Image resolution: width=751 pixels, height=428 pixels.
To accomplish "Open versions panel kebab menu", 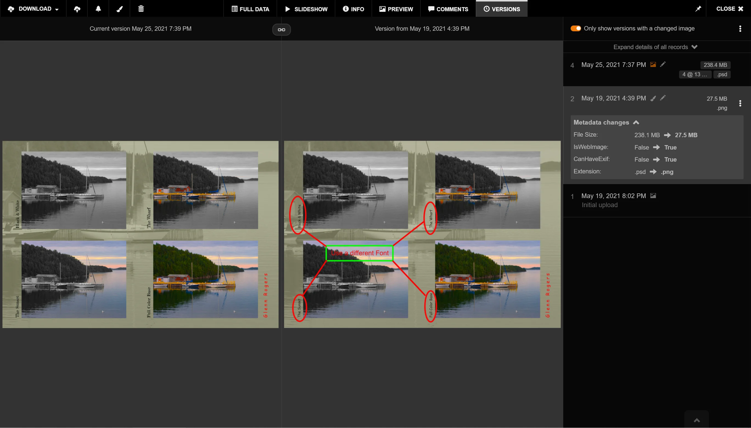I will click(x=740, y=29).
